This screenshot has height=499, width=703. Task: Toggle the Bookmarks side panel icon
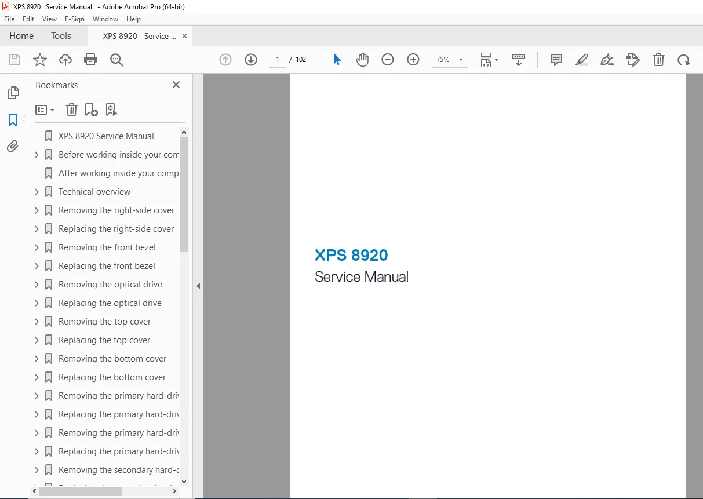coord(13,120)
